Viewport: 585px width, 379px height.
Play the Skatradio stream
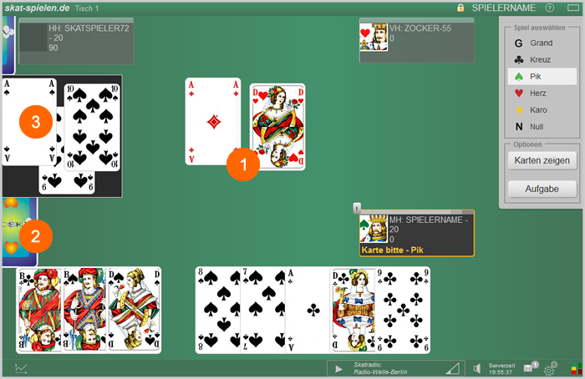(x=338, y=368)
